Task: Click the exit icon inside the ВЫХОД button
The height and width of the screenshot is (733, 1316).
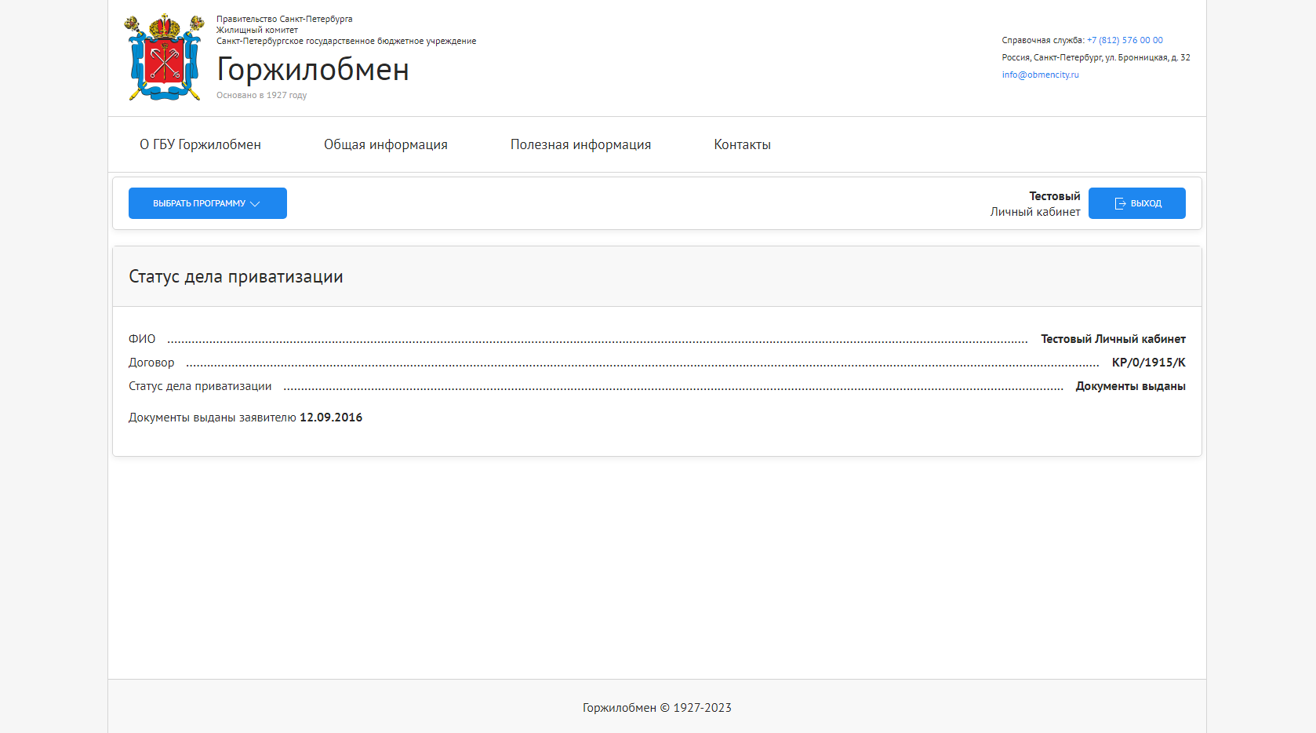Action: click(1120, 203)
